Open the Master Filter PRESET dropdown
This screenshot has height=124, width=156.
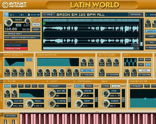pyautogui.click(x=136, y=86)
